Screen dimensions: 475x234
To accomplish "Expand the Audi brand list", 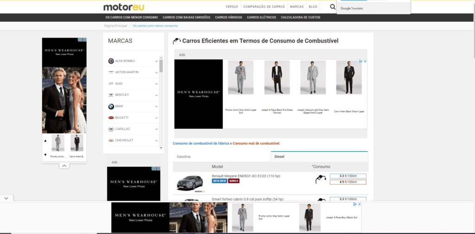I will point(156,84).
